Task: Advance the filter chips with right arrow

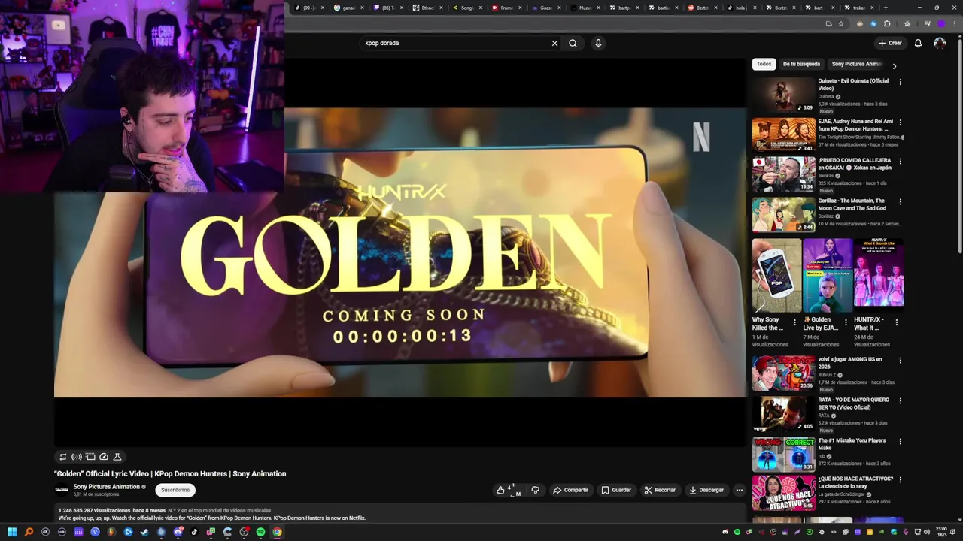Action: coord(895,66)
